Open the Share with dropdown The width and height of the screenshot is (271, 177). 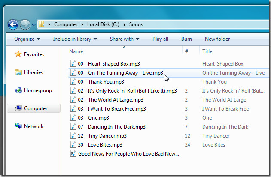pos(125,39)
